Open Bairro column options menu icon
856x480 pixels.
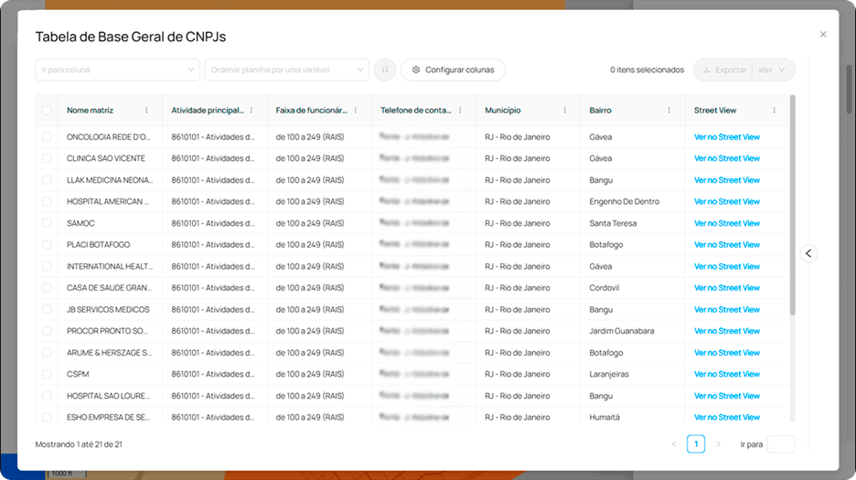pos(669,111)
